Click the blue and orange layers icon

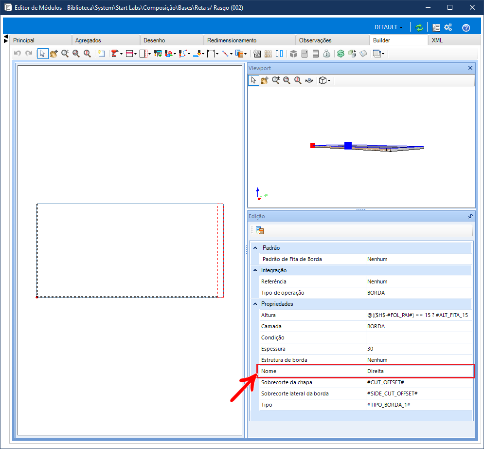[x=239, y=54]
